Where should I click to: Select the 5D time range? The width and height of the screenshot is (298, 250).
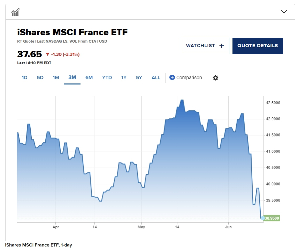click(x=40, y=78)
